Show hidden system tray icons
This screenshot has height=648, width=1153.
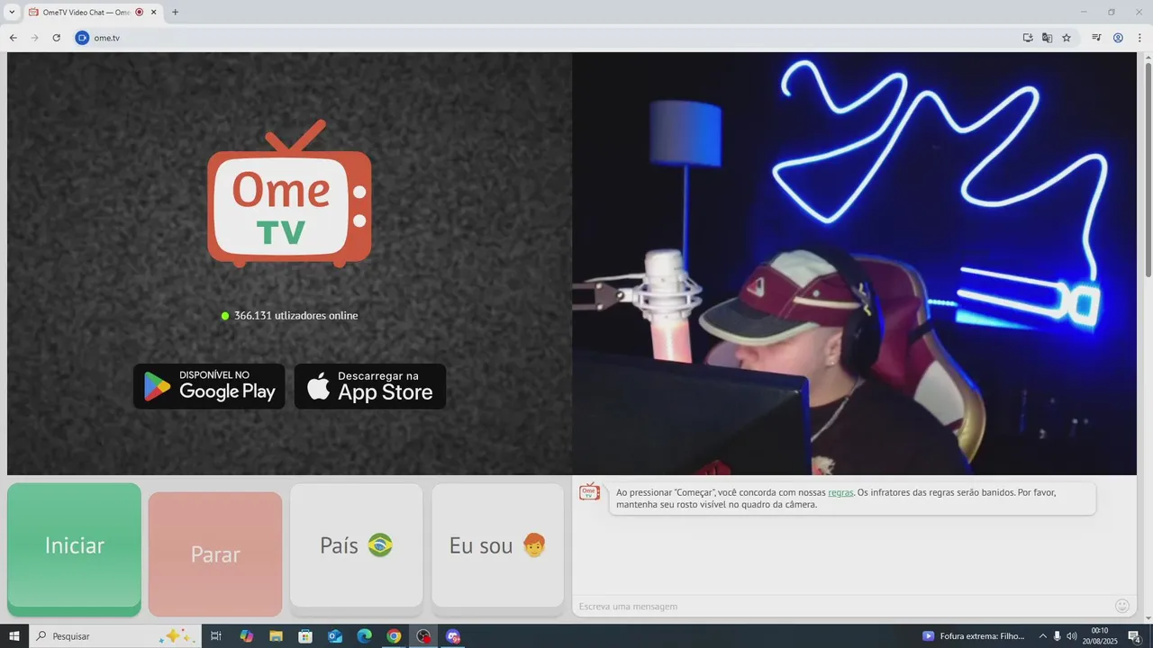click(x=1043, y=636)
